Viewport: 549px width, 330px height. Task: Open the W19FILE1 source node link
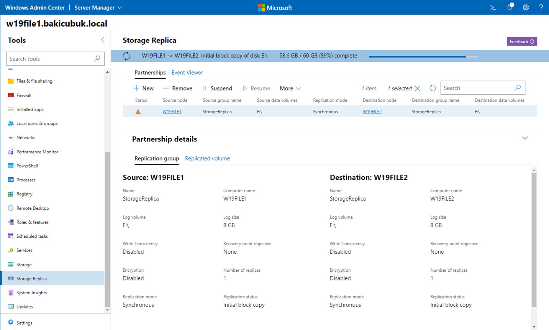(172, 112)
